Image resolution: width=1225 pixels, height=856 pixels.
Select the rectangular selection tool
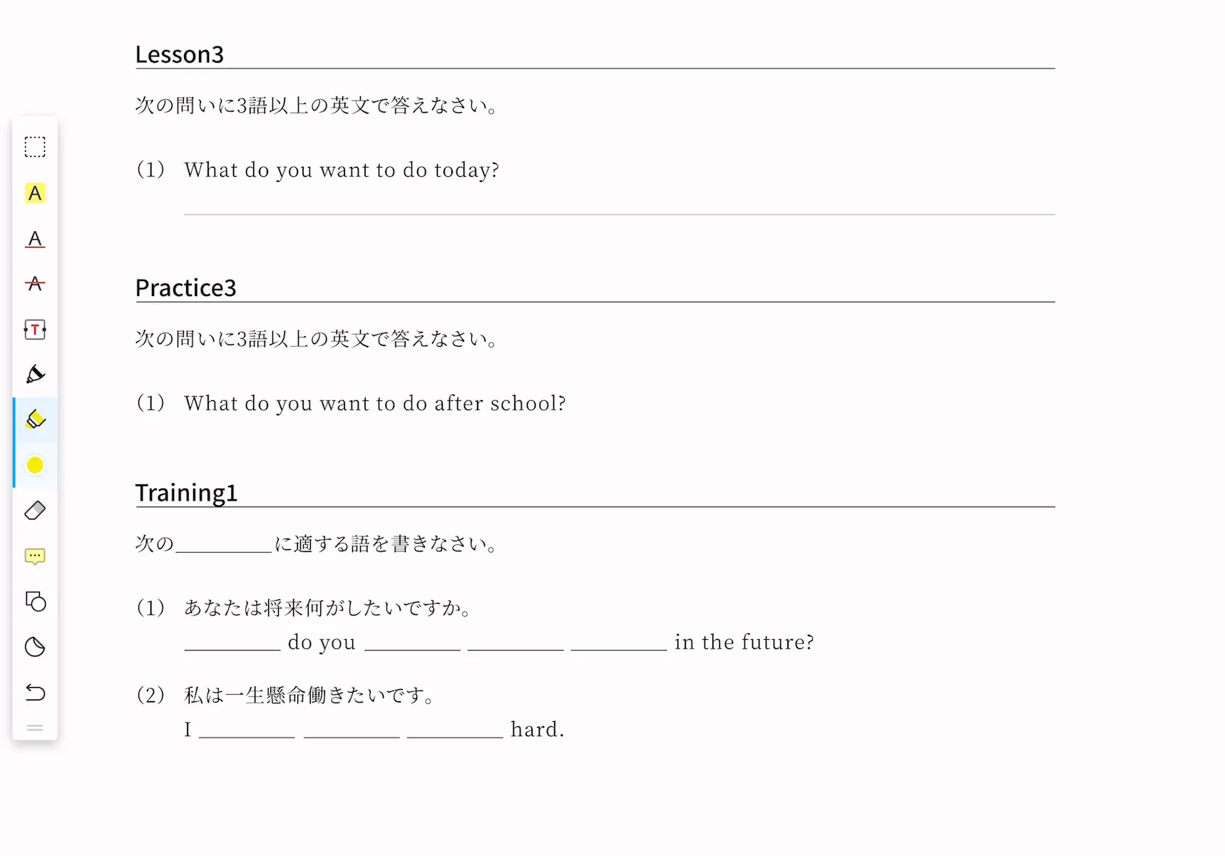pos(35,147)
